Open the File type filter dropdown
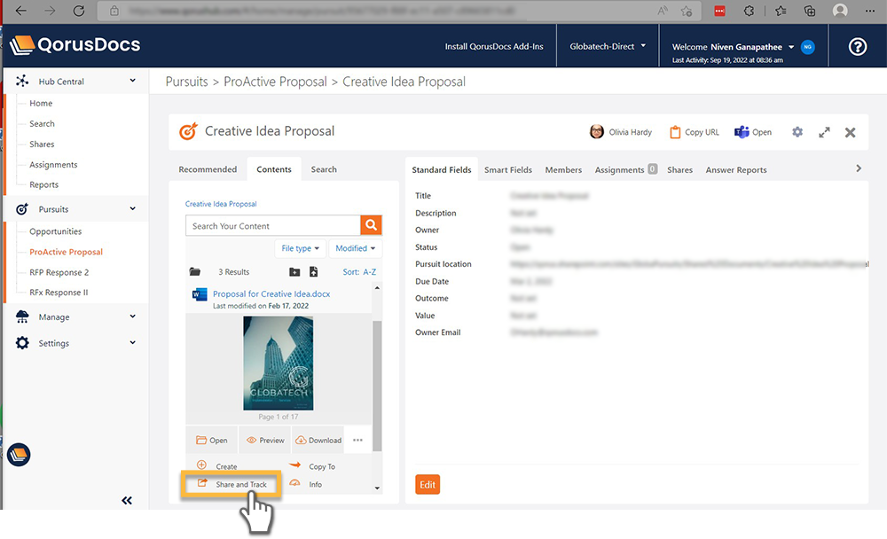The height and width of the screenshot is (539, 887). [x=301, y=248]
